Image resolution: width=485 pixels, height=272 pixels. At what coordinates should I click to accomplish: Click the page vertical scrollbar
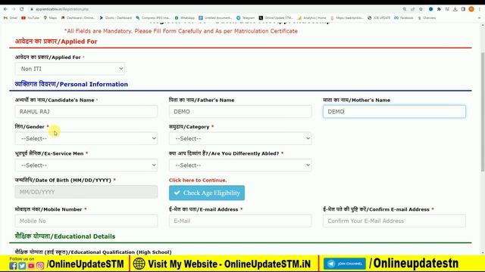point(483,113)
